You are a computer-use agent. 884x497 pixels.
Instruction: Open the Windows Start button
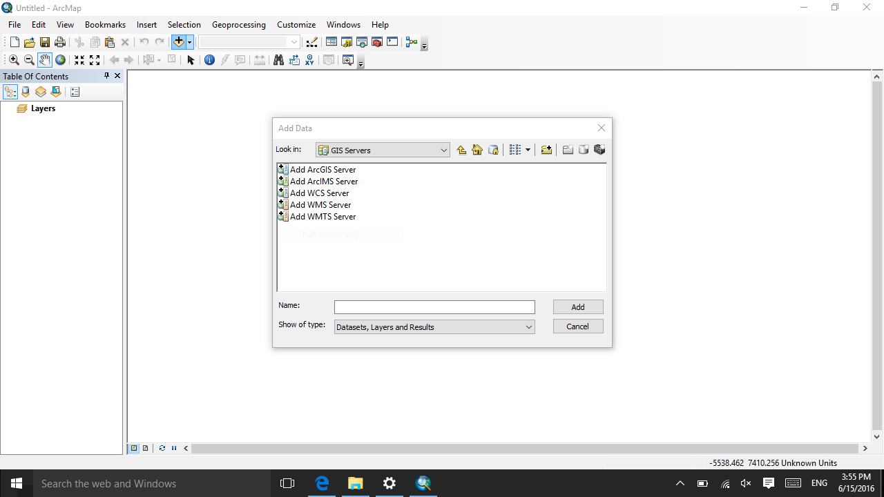(17, 483)
